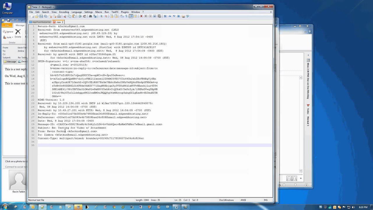This screenshot has height=210, width=373.
Task: Click the Print toolbar icon
Action: point(59,16)
